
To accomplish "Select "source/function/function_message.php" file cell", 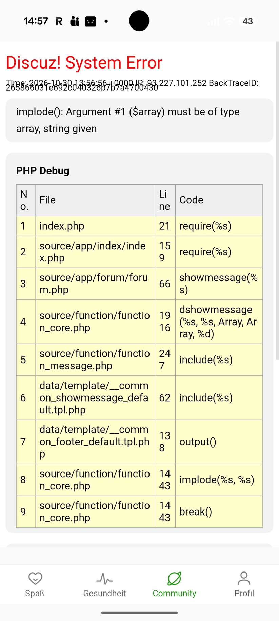I will coord(95,360).
